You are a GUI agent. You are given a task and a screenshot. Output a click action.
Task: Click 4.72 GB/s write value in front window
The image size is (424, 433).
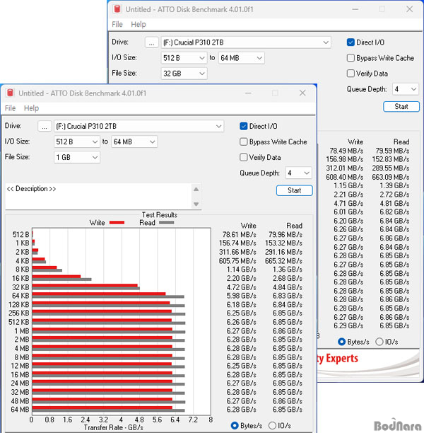[242, 287]
